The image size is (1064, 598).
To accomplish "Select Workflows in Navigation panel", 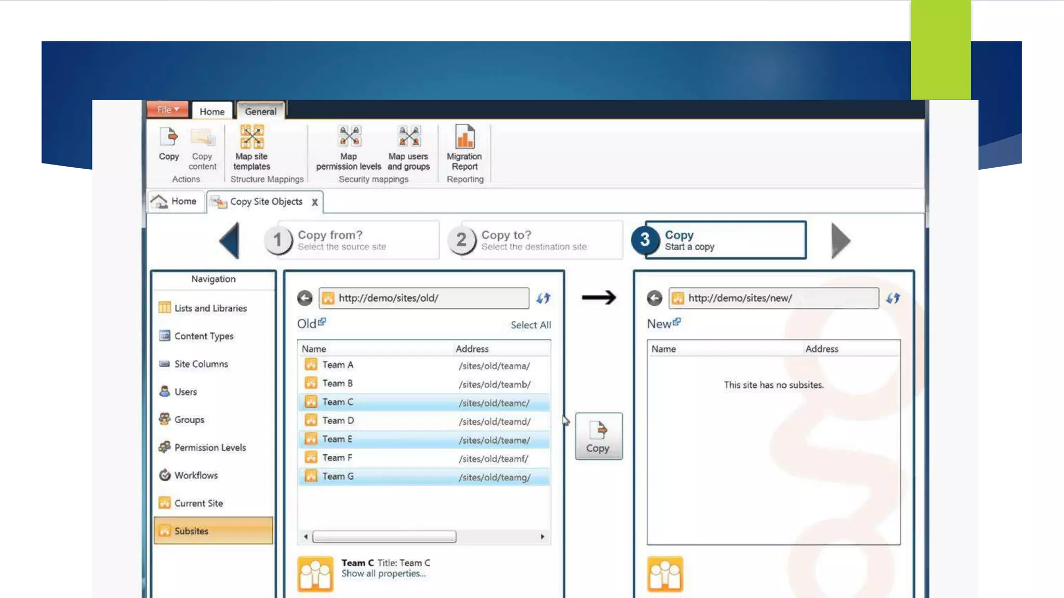I will (x=196, y=475).
